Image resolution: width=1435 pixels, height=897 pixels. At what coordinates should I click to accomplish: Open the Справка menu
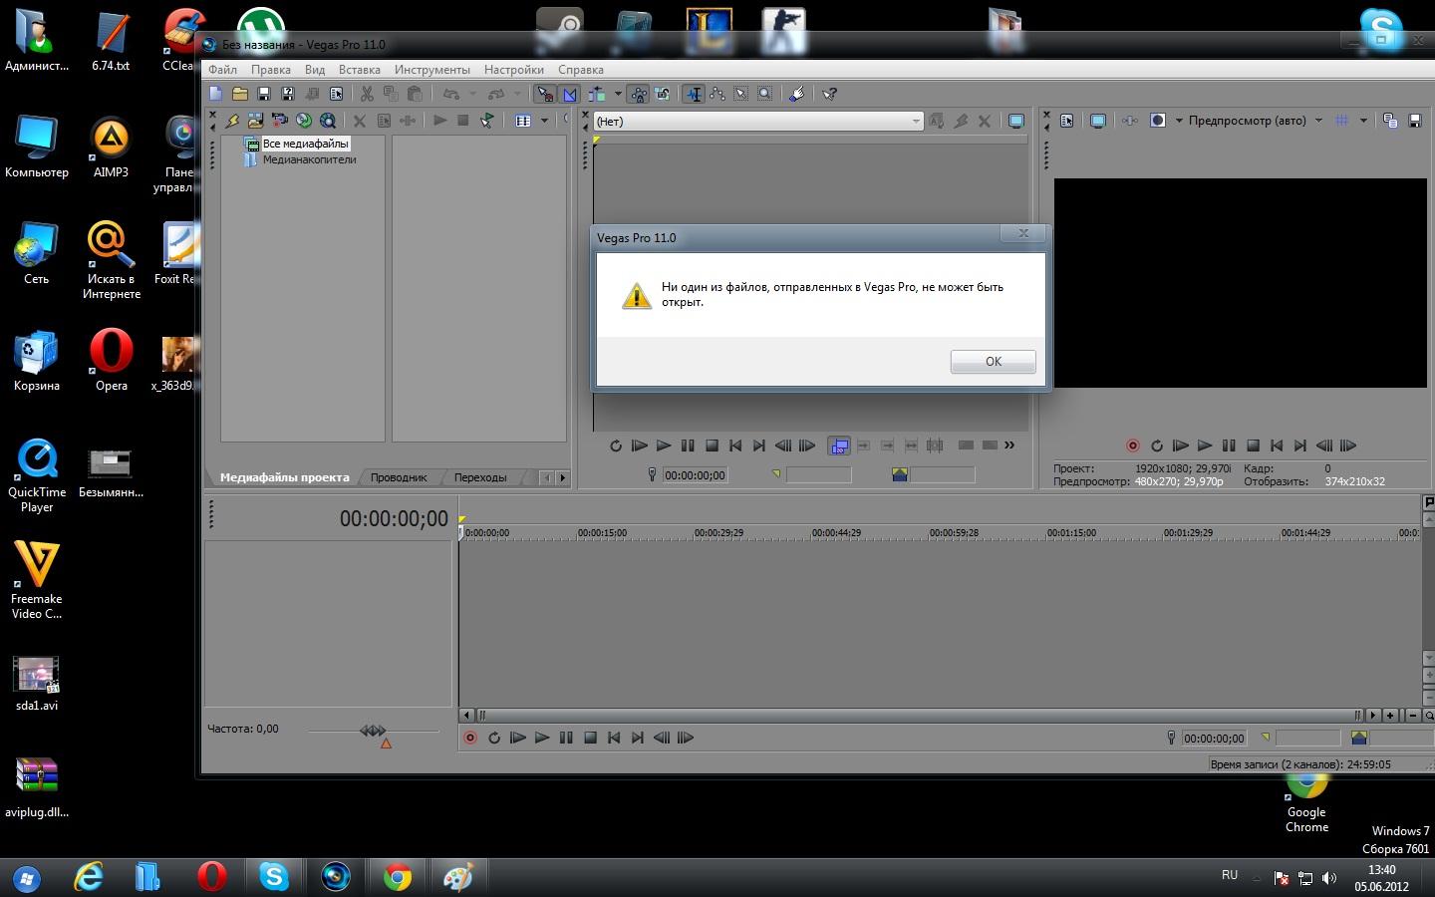coord(581,70)
